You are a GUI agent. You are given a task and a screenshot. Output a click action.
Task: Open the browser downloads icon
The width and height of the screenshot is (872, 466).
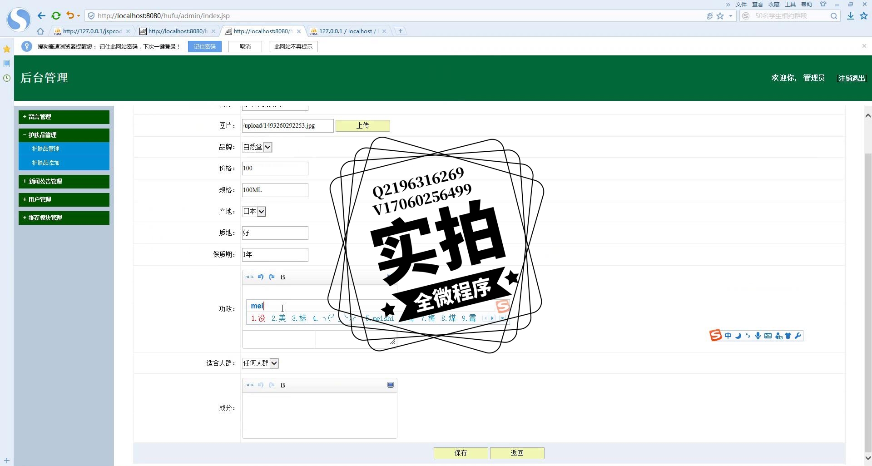(851, 16)
